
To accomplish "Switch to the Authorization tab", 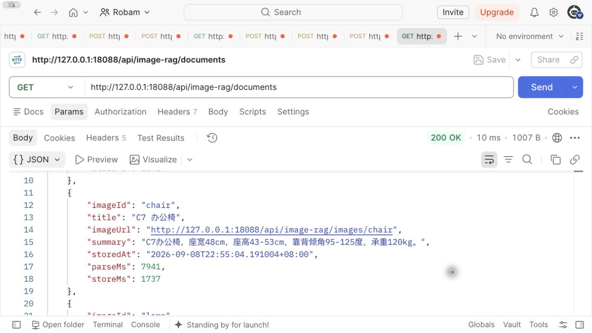I will [120, 112].
